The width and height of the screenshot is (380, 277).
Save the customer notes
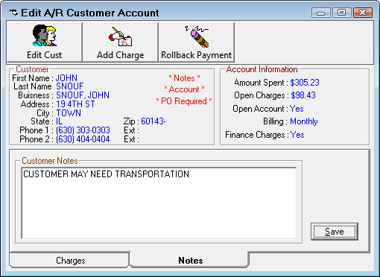click(x=334, y=232)
